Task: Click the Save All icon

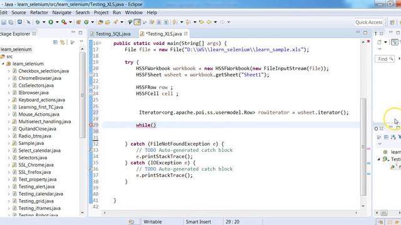Action: [11, 22]
